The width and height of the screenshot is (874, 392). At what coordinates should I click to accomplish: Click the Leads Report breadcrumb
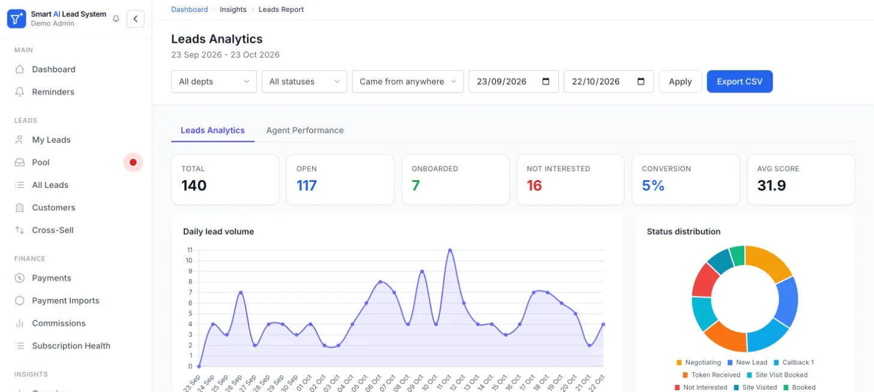(281, 10)
